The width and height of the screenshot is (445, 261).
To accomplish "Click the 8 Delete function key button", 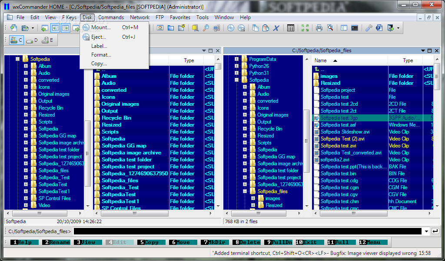I will [x=246, y=242].
